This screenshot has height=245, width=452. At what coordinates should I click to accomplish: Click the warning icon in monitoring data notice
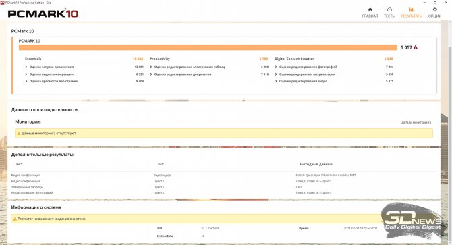pyautogui.click(x=19, y=134)
